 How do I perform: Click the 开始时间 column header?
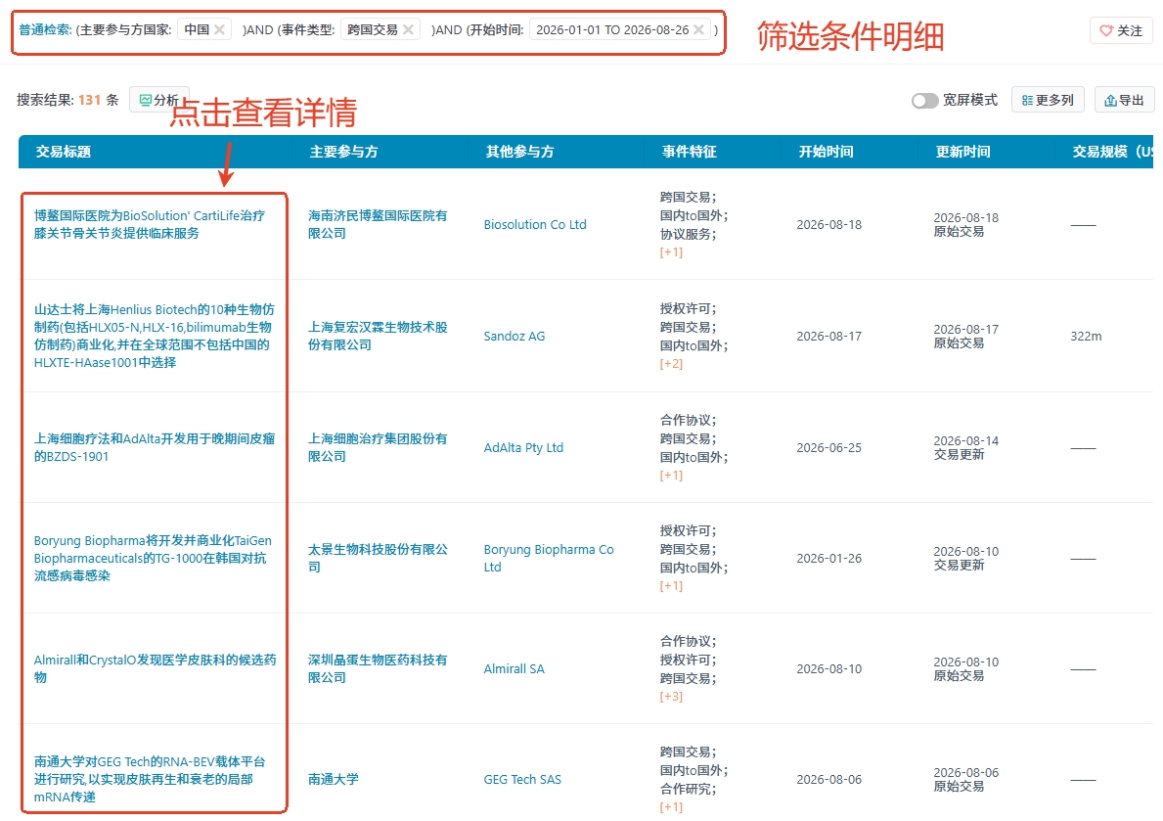pos(826,152)
